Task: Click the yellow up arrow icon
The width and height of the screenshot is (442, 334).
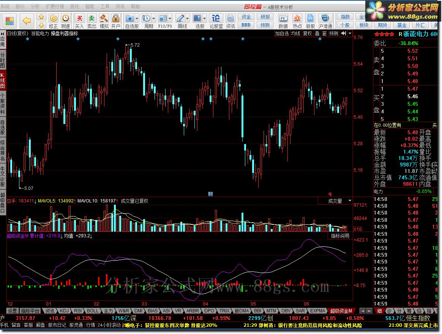Action: tap(41, 17)
